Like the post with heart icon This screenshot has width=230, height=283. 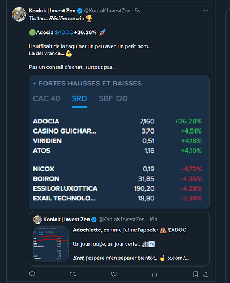coord(114,274)
